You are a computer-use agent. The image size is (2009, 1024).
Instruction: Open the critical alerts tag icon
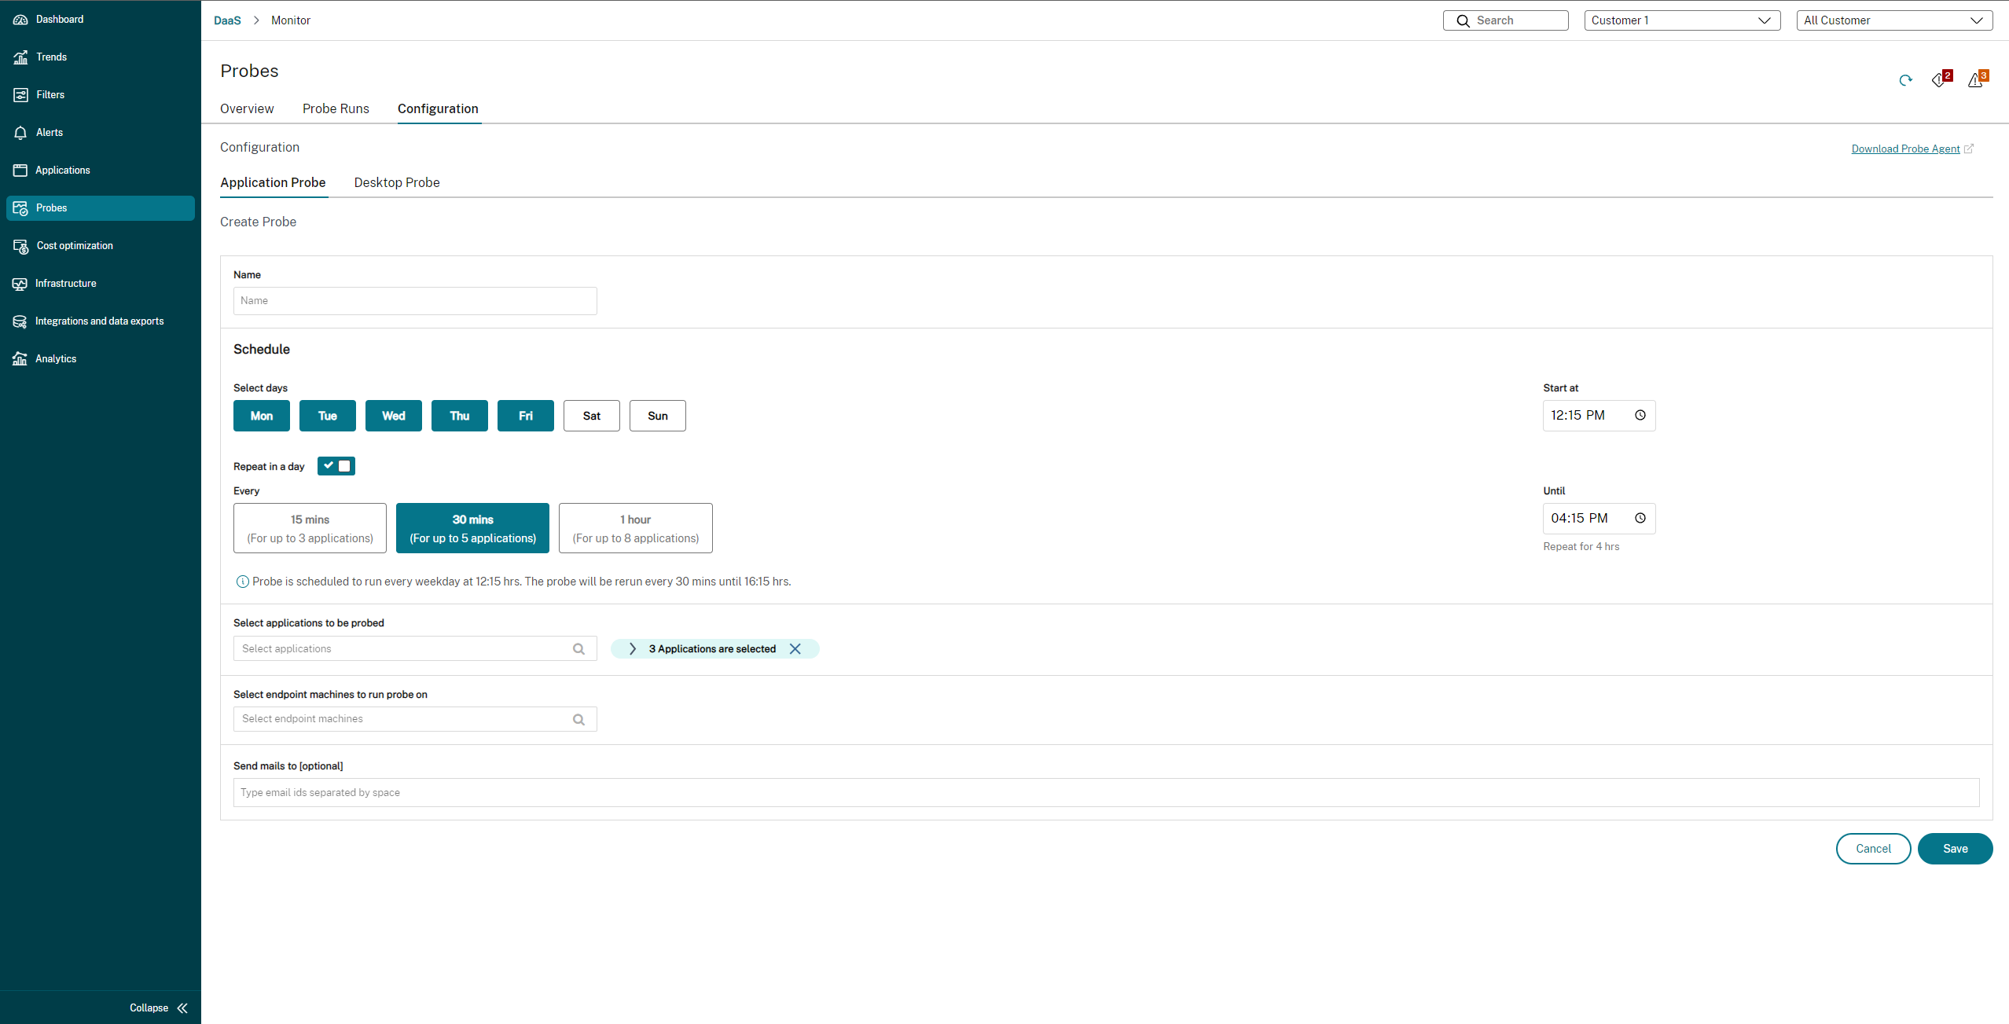1939,80
